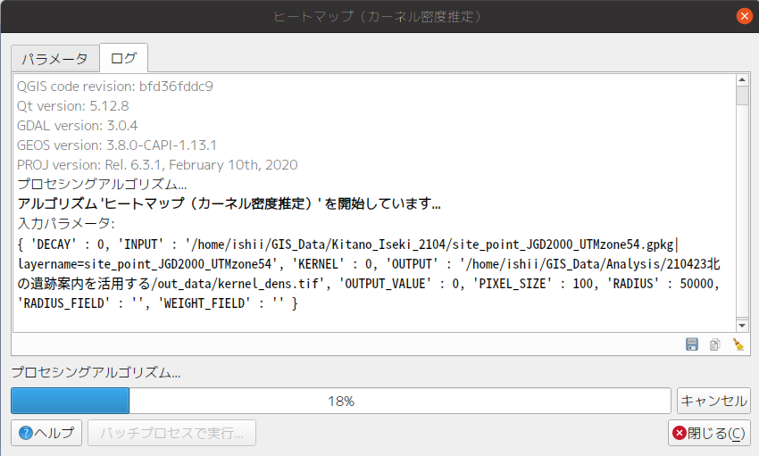Click プロセシングアルゴリズム... line inside the log
The width and height of the screenshot is (759, 456).
102,184
